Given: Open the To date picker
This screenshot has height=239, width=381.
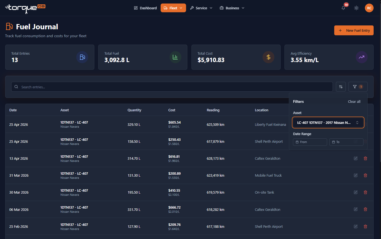Looking at the screenshot, I should pyautogui.click(x=346, y=142).
